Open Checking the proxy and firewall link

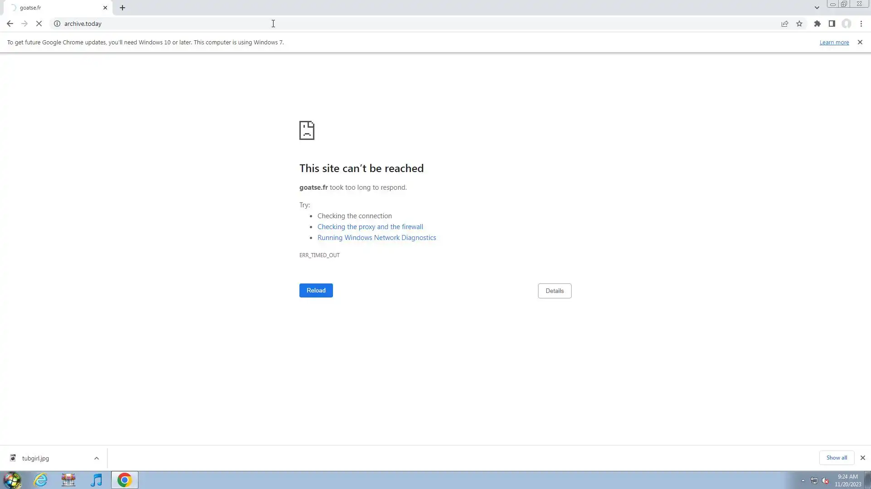click(x=370, y=227)
